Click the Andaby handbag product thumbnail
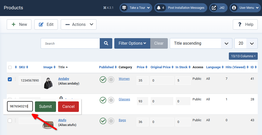This screenshot has height=135, width=262. click(x=48, y=83)
